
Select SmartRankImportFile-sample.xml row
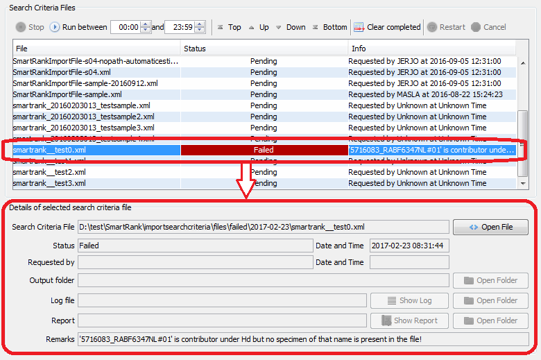(67, 94)
